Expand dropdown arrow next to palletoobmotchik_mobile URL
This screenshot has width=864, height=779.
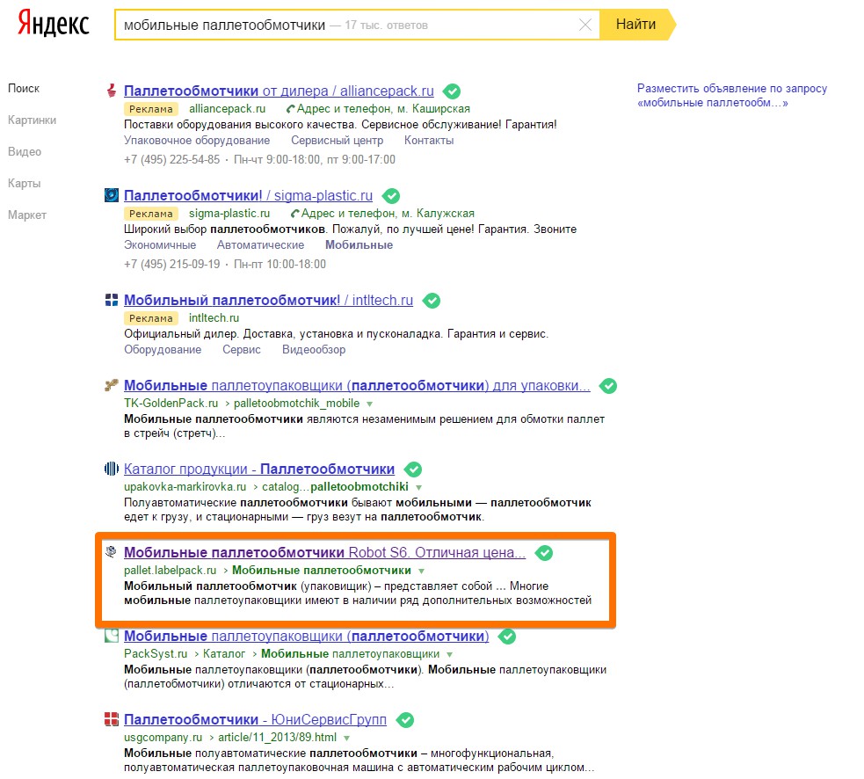(x=369, y=404)
